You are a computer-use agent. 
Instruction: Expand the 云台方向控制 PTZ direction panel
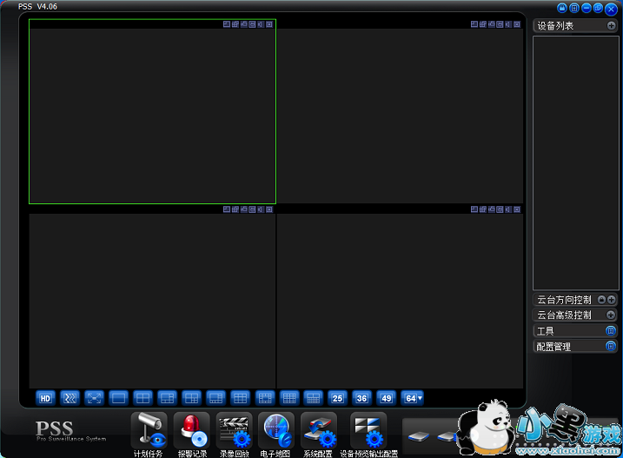(611, 300)
